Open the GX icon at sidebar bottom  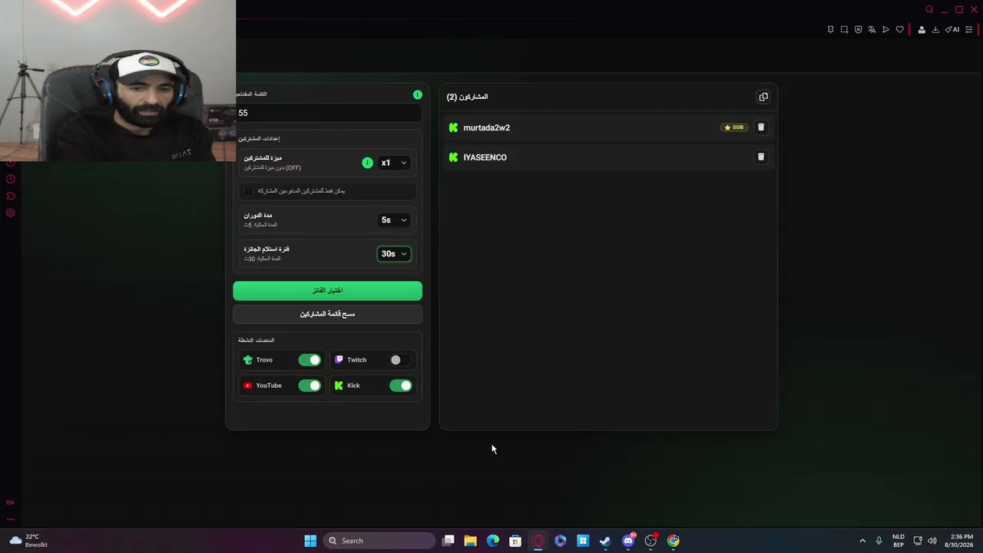pos(11,502)
